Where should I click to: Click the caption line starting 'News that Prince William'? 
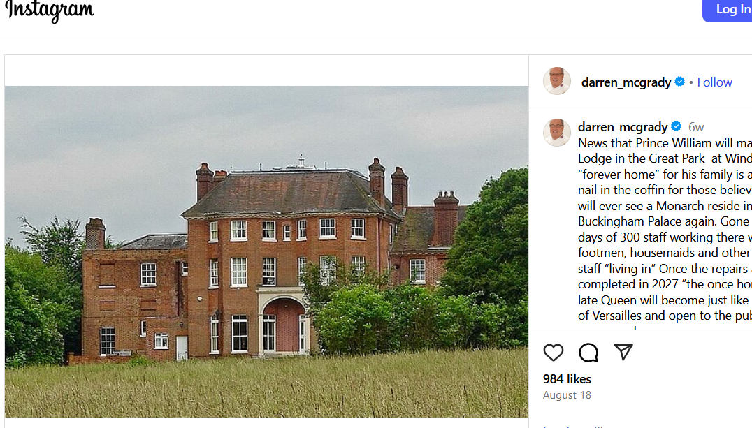coord(665,143)
